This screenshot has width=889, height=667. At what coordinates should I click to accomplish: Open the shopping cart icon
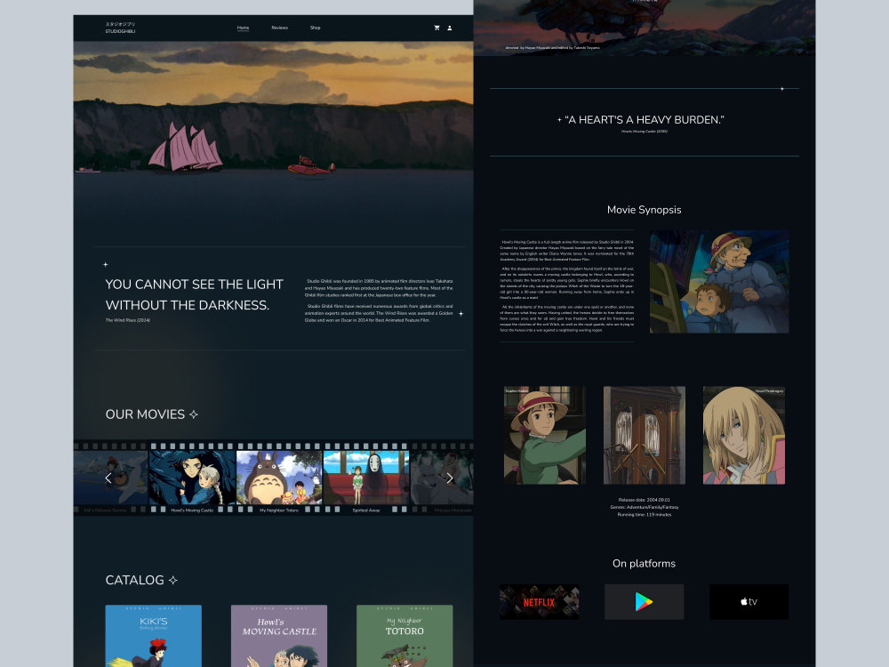[x=436, y=28]
